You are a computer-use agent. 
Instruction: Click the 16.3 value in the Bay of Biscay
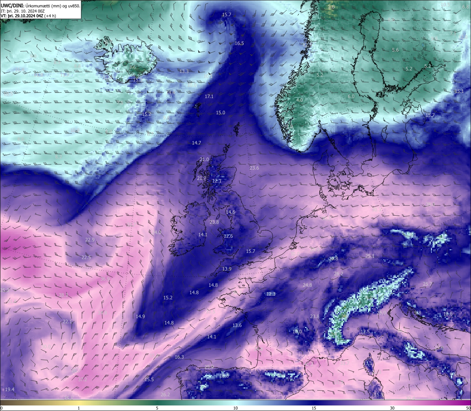click(x=179, y=357)
